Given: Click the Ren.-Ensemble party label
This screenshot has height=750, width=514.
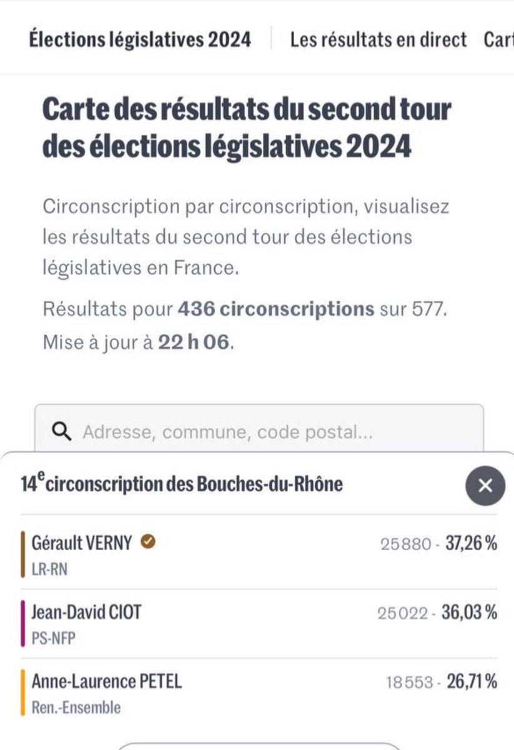Looking at the screenshot, I should pos(76,707).
